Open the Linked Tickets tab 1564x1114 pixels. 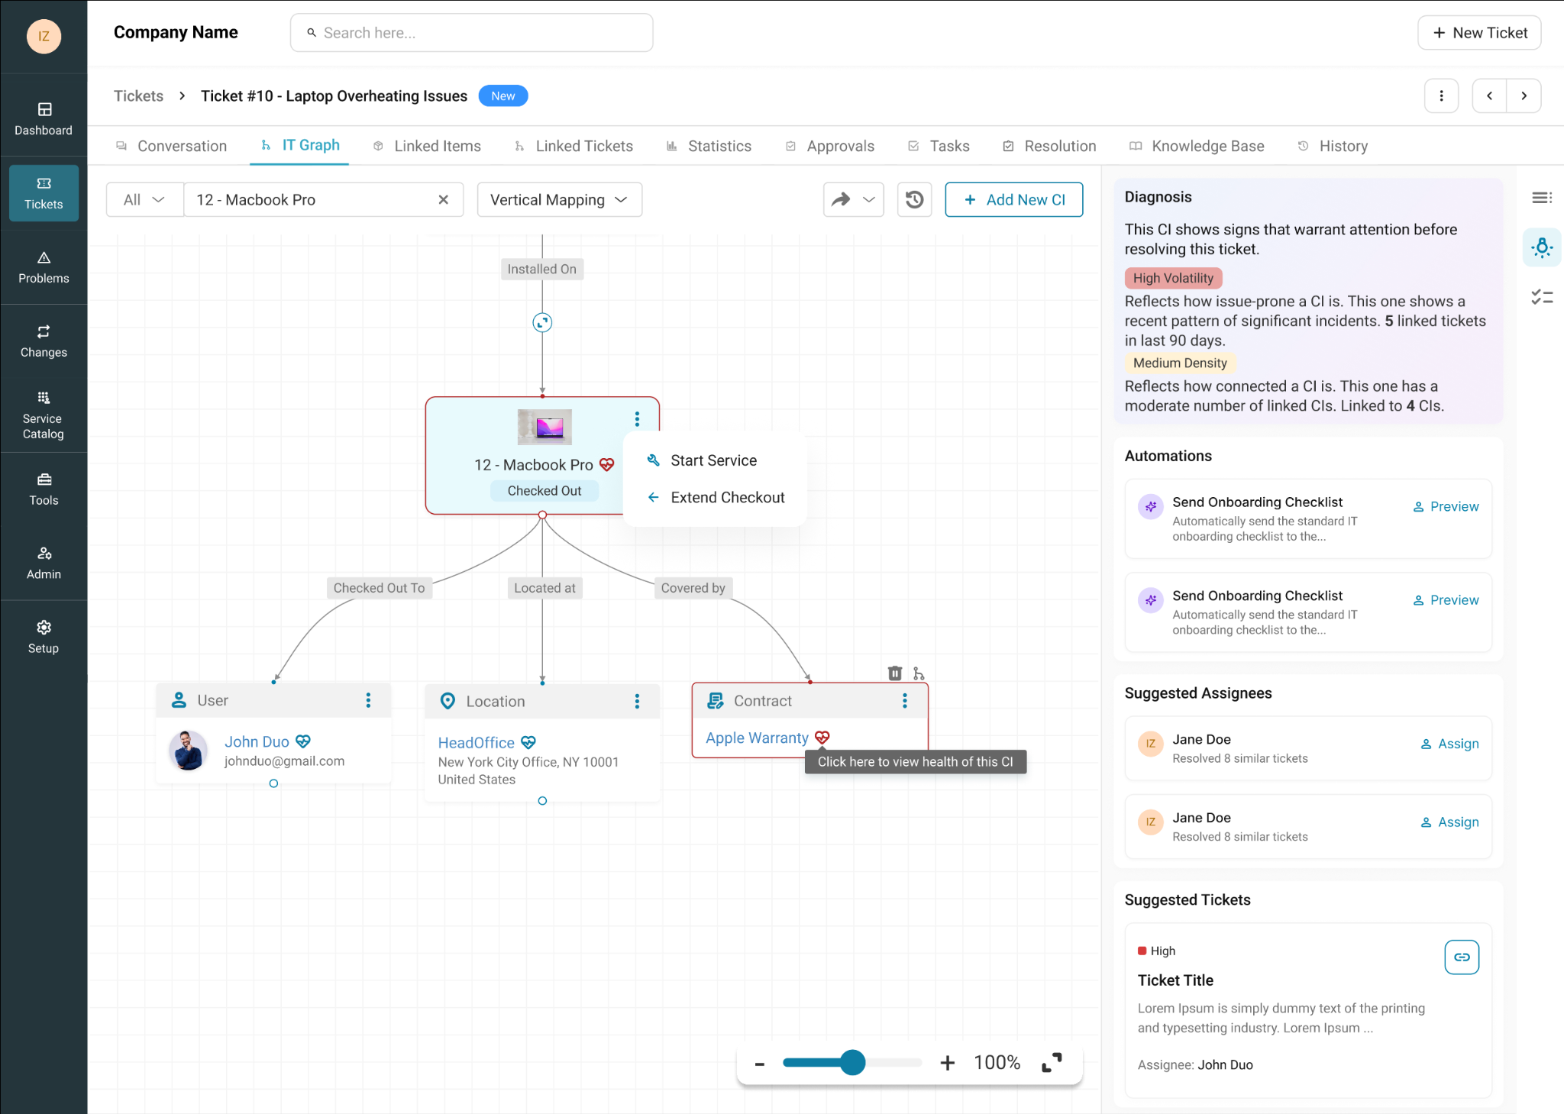574,146
